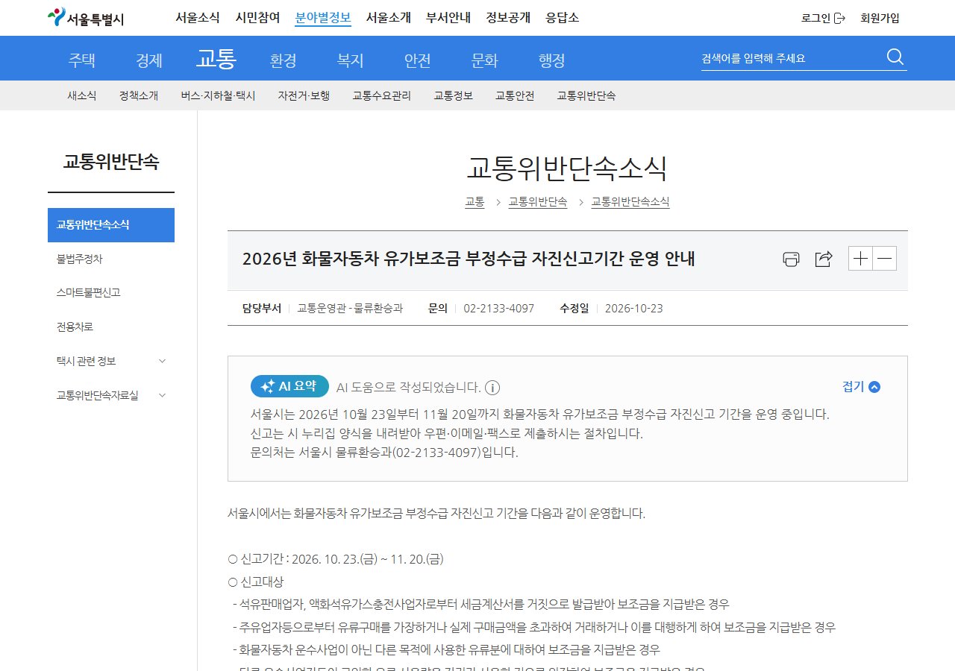Select 환경 category tab
955x671 pixels.
[283, 60]
